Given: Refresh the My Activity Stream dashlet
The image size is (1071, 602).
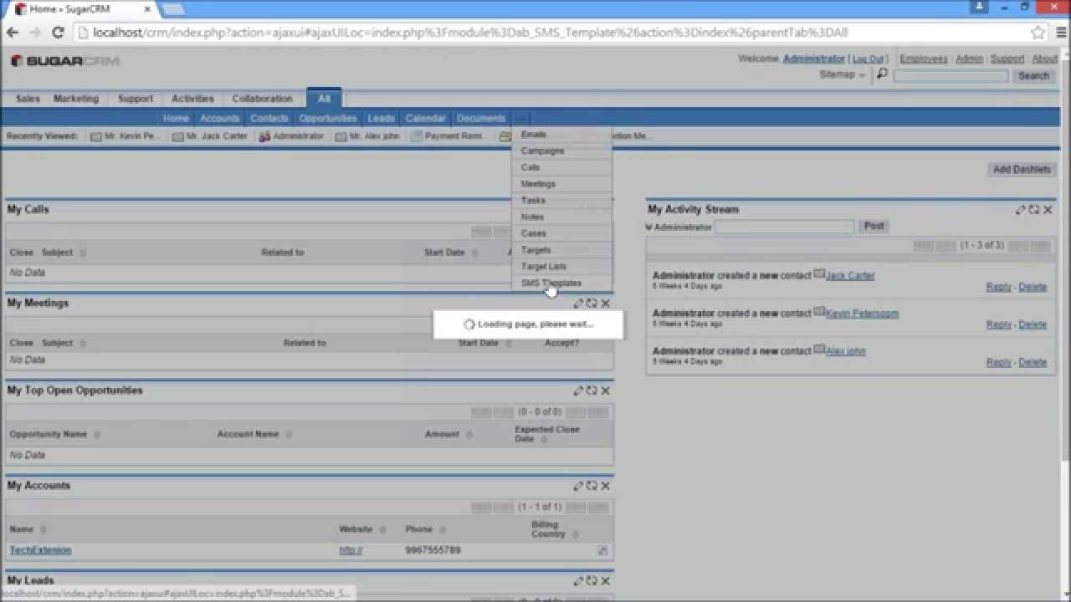Looking at the screenshot, I should pos(1034,210).
